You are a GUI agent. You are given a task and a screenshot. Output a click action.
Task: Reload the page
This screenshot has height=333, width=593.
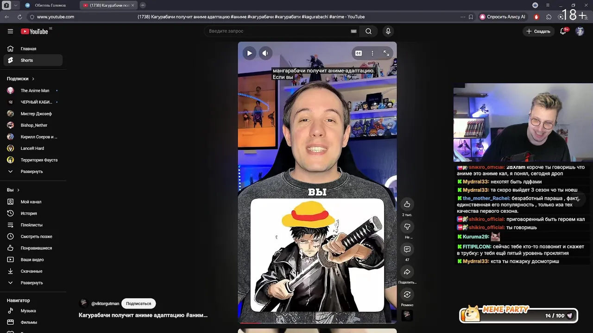pyautogui.click(x=19, y=17)
